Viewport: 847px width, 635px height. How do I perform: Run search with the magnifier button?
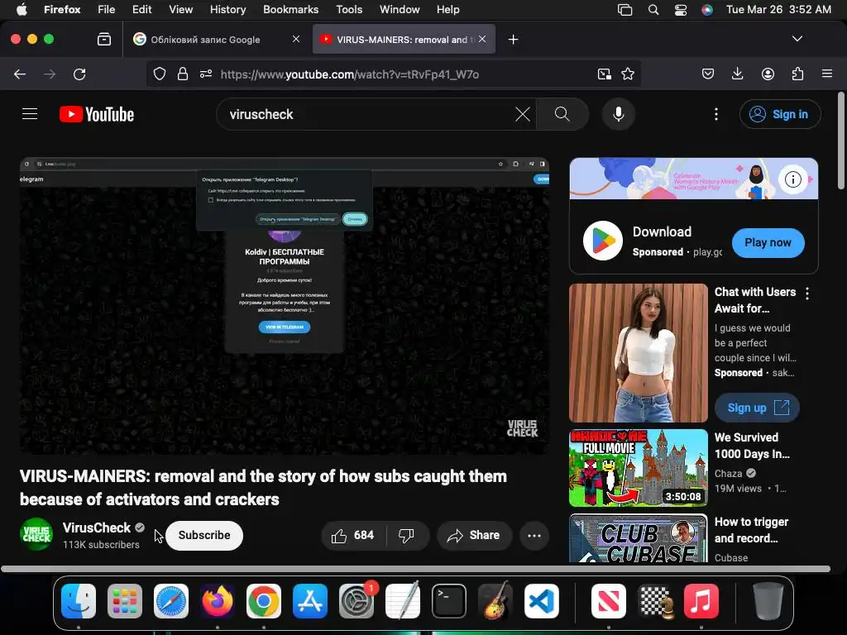pyautogui.click(x=562, y=114)
